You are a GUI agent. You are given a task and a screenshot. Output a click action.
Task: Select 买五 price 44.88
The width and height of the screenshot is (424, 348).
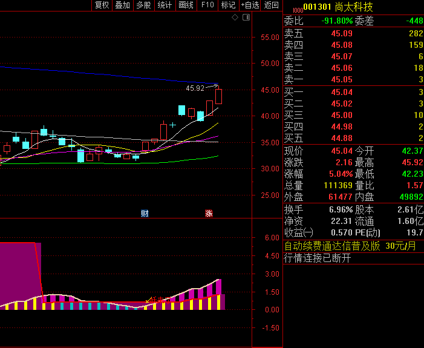tap(342, 138)
